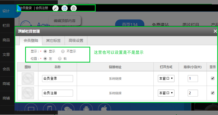Switch to the 高级设置 tab
The width and height of the screenshot is (218, 115).
(x=76, y=40)
